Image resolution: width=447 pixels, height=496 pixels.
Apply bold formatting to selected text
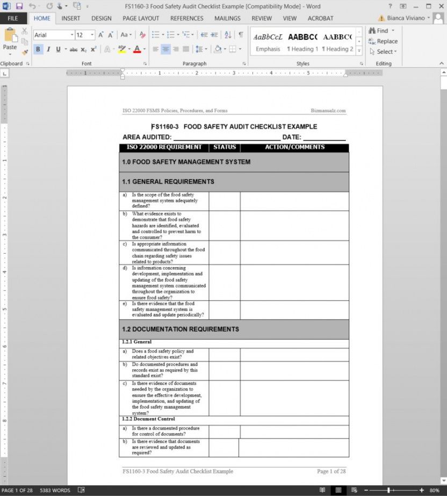(x=38, y=48)
